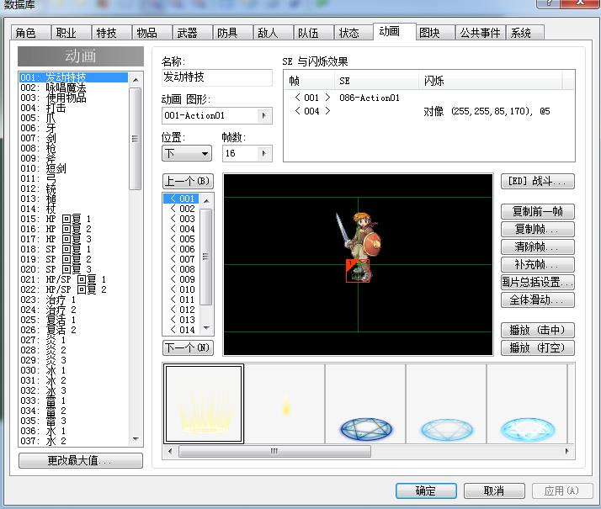Open the 敌人 tab

point(273,33)
